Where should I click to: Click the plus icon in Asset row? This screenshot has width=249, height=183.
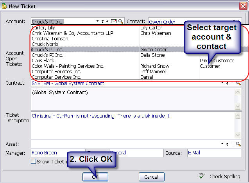tap(232, 144)
